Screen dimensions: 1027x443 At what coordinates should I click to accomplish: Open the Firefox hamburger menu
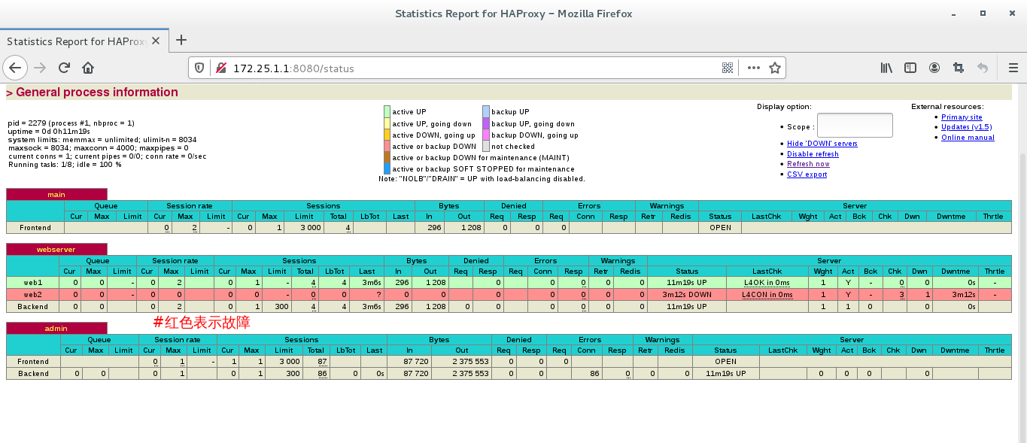click(x=1013, y=68)
